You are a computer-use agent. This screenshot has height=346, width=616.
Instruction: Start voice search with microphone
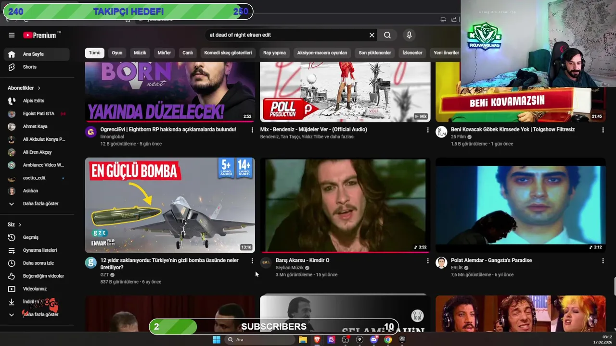click(x=409, y=35)
